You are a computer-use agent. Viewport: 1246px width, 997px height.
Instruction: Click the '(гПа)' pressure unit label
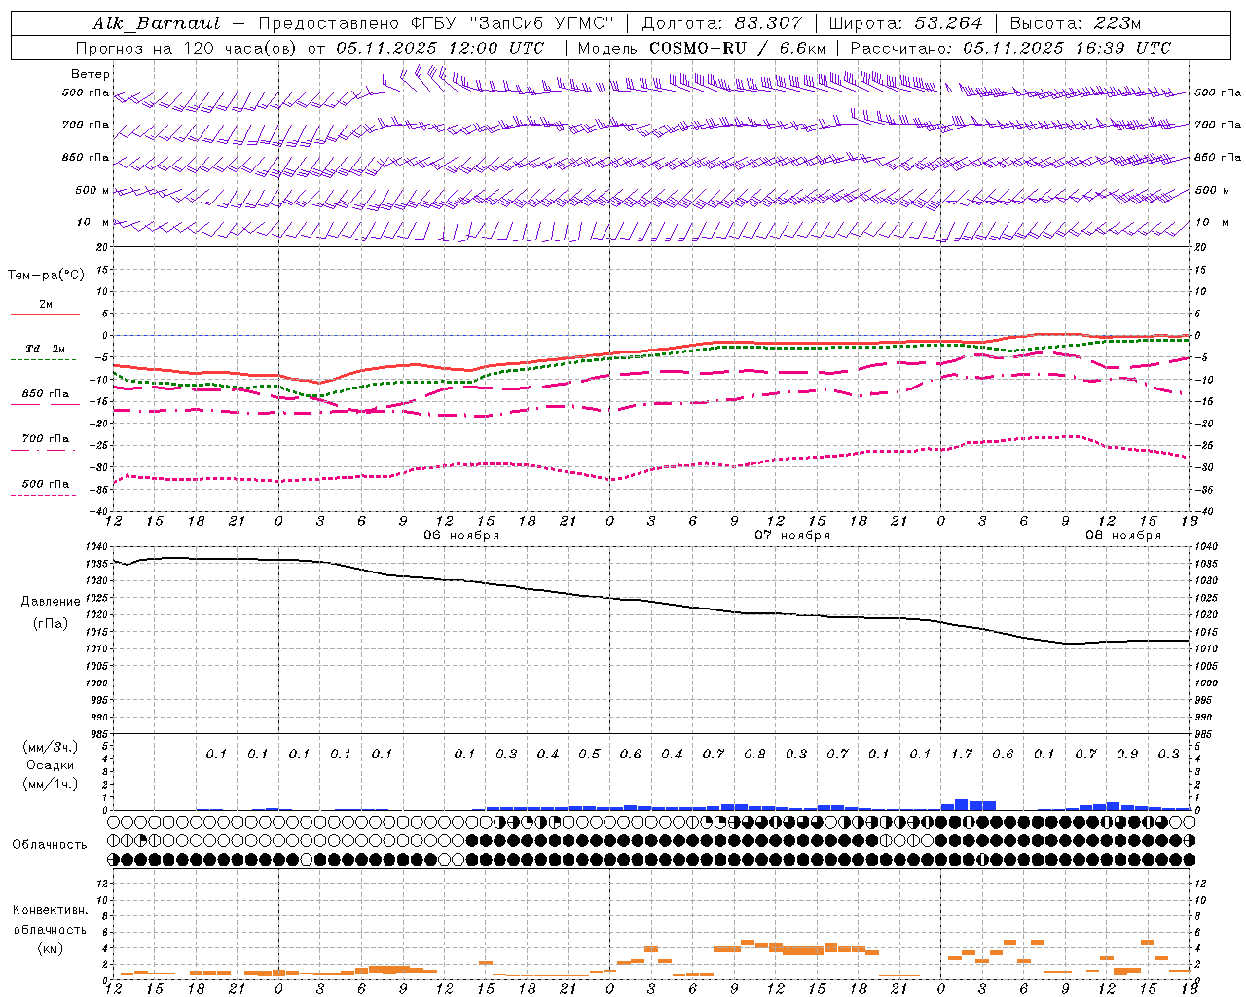51,623
